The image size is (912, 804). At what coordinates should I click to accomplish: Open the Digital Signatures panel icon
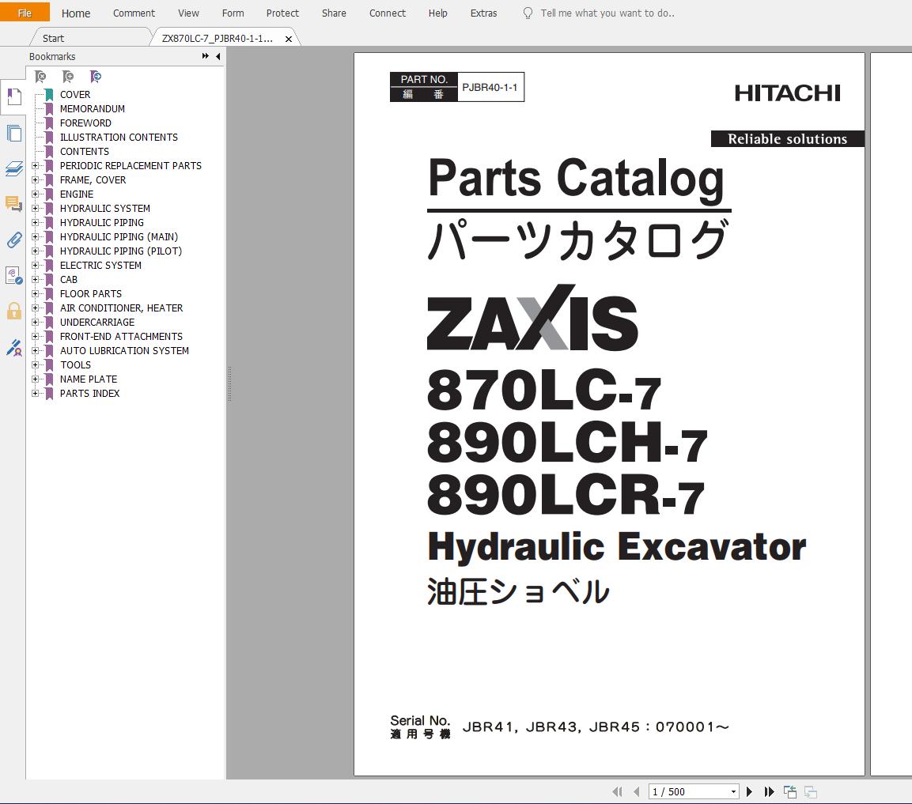tap(14, 276)
